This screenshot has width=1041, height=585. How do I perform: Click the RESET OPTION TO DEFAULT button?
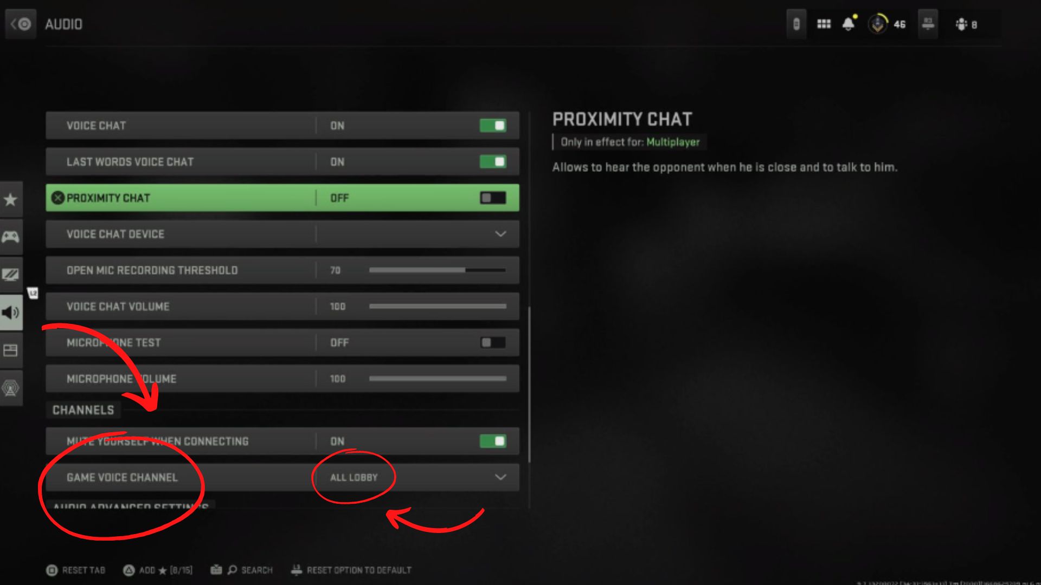tap(353, 569)
